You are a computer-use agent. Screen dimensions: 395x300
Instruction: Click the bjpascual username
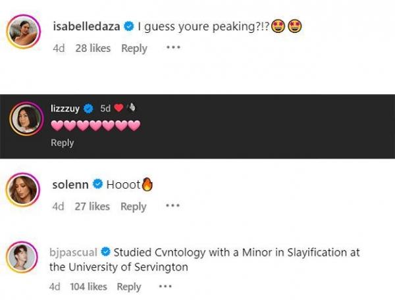click(x=73, y=252)
